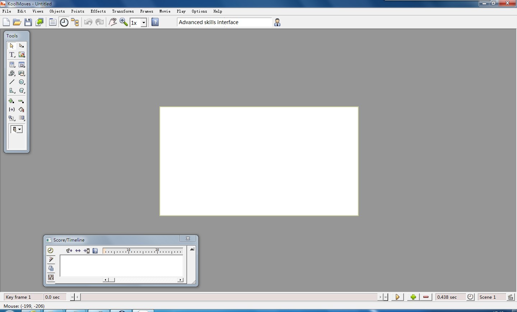Screen dimensions: 517x312
Task: Expand the dropdown at bottom of Tools panel
Action: pos(19,129)
